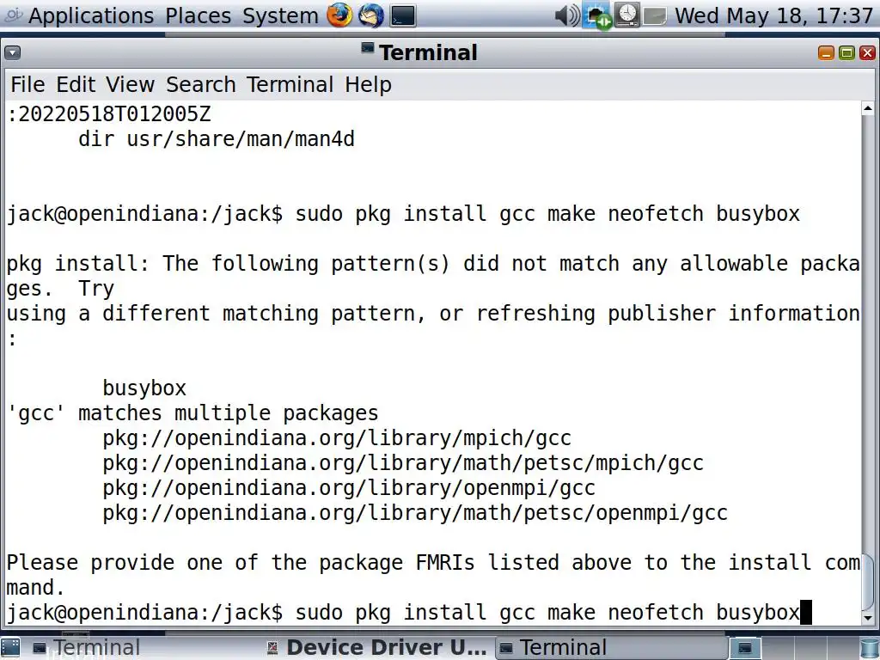The image size is (880, 660).
Task: Open the Search menu
Action: click(200, 85)
